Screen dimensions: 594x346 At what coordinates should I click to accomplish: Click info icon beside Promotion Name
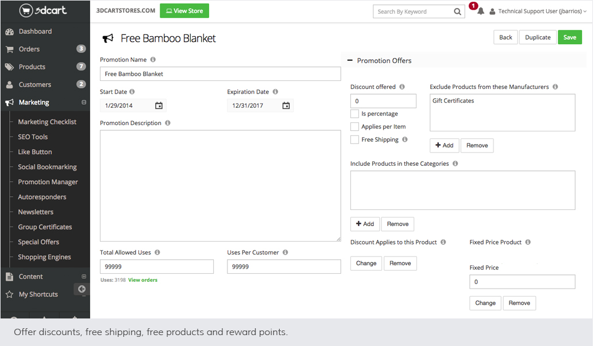(153, 60)
